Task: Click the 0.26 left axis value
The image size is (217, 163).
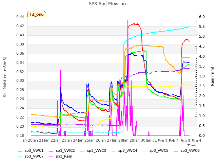Action: pyautogui.click(x=20, y=99)
